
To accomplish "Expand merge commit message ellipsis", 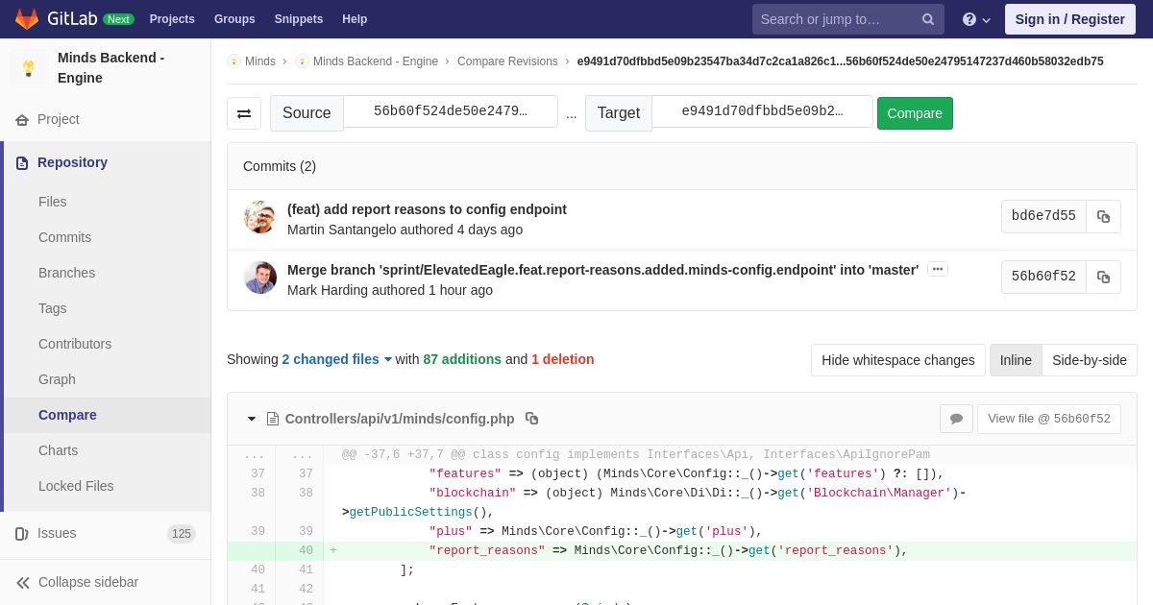I will (x=938, y=269).
